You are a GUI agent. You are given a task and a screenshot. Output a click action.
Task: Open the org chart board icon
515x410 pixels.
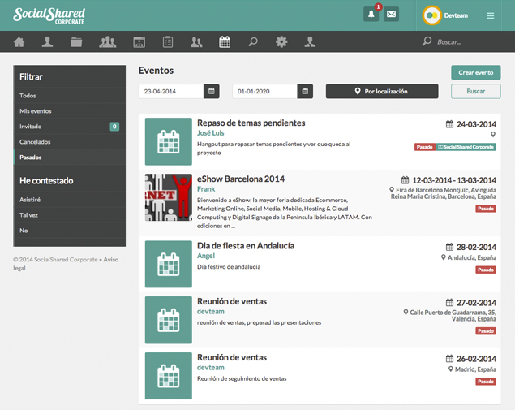pyautogui.click(x=139, y=42)
